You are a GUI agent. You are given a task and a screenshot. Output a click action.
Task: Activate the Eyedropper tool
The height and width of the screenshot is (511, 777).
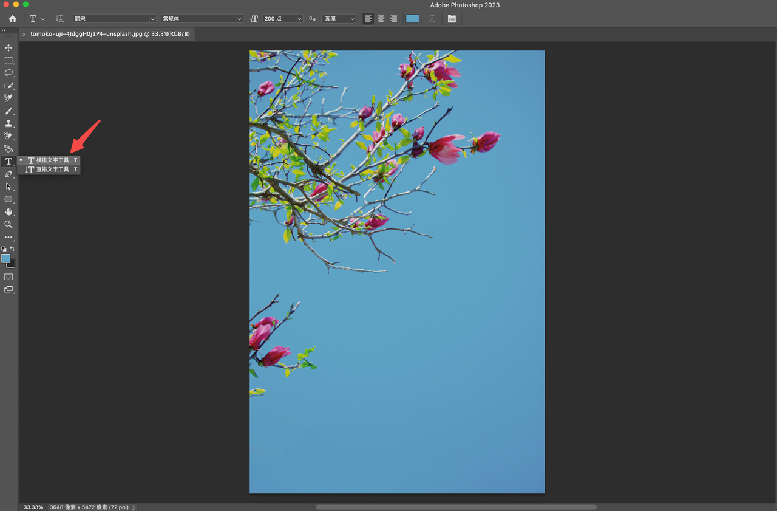tap(8, 98)
